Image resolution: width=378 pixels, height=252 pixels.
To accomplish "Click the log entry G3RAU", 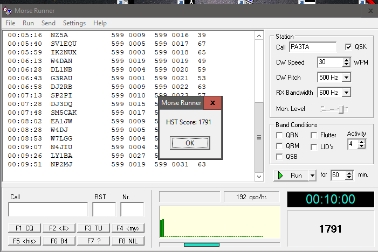I will tap(107, 78).
